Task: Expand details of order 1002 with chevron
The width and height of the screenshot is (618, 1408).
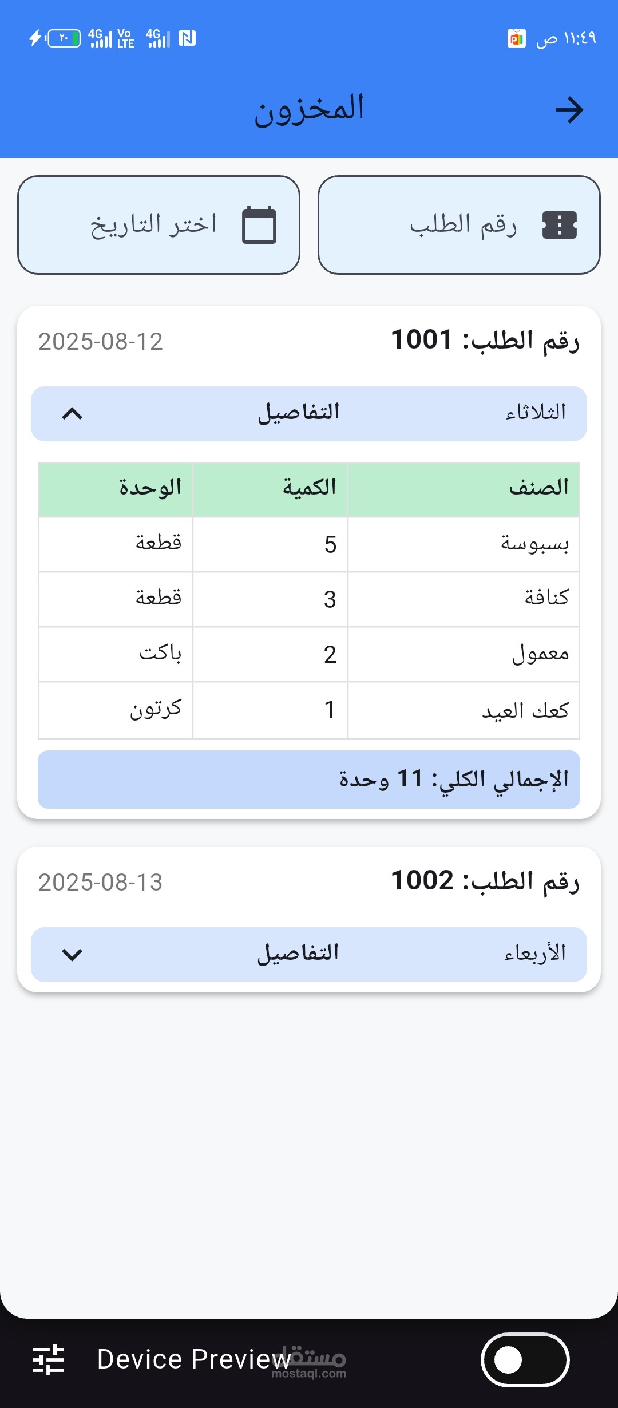Action: tap(72, 955)
